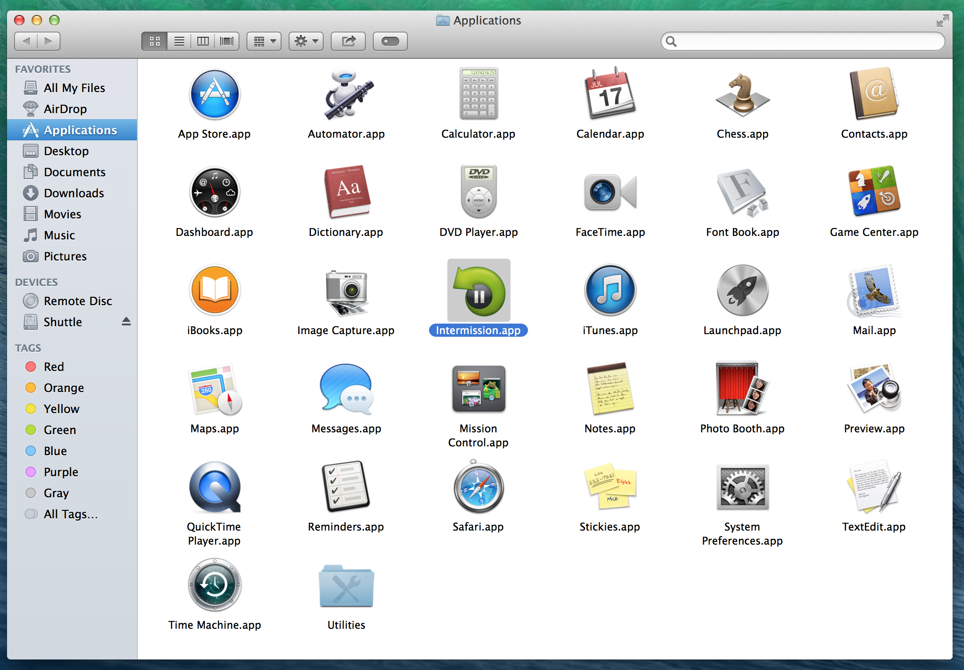
Task: Go forward with the right arrow button
Action: tap(49, 41)
